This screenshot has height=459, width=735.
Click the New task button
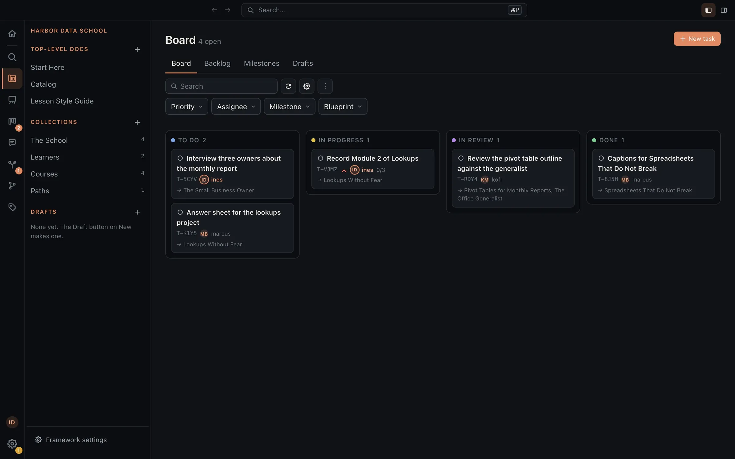pos(697,39)
